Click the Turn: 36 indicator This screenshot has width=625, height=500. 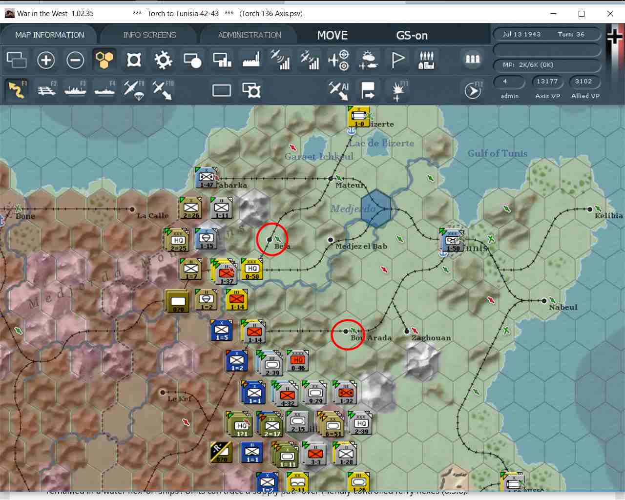(571, 34)
